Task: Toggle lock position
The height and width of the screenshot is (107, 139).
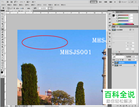Action: (x=121, y=60)
